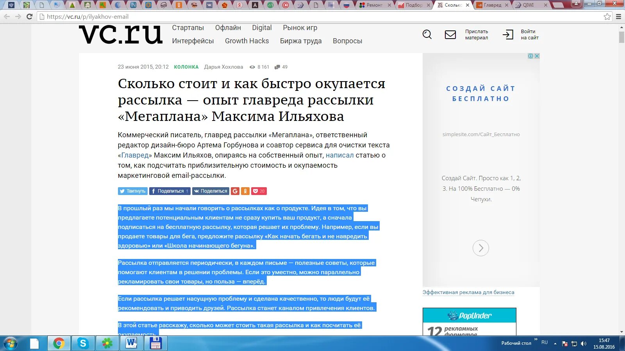Open Microsoft Word from the taskbar

pos(131,344)
